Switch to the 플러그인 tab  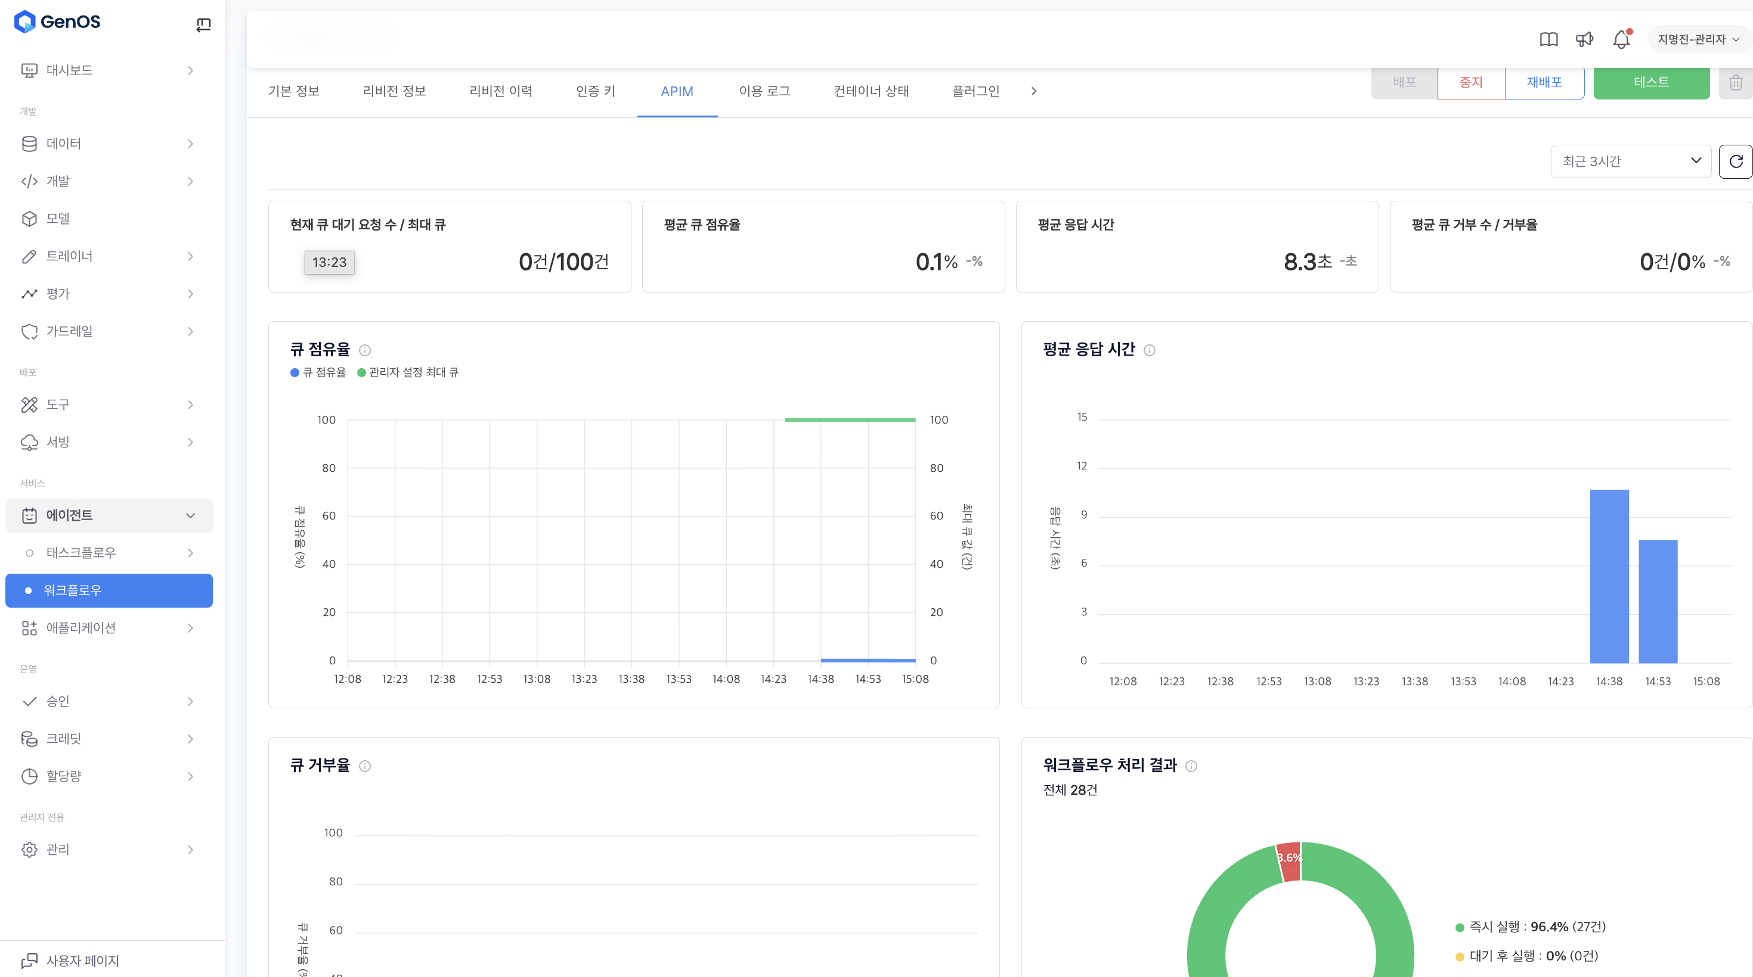(975, 91)
